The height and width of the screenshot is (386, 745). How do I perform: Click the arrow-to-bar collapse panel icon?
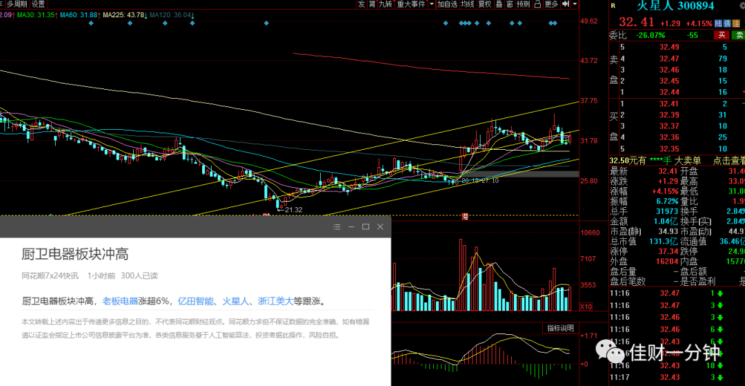click(x=566, y=4)
